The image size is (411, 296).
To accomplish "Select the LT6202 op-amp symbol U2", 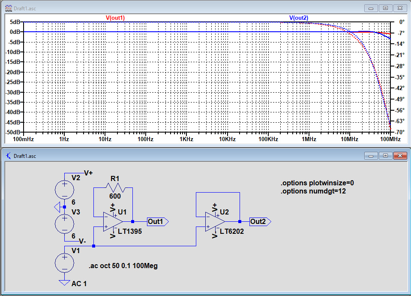I will tap(215, 222).
